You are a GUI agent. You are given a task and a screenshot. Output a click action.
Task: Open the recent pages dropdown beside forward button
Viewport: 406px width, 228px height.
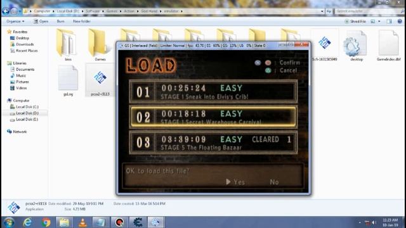click(x=20, y=11)
